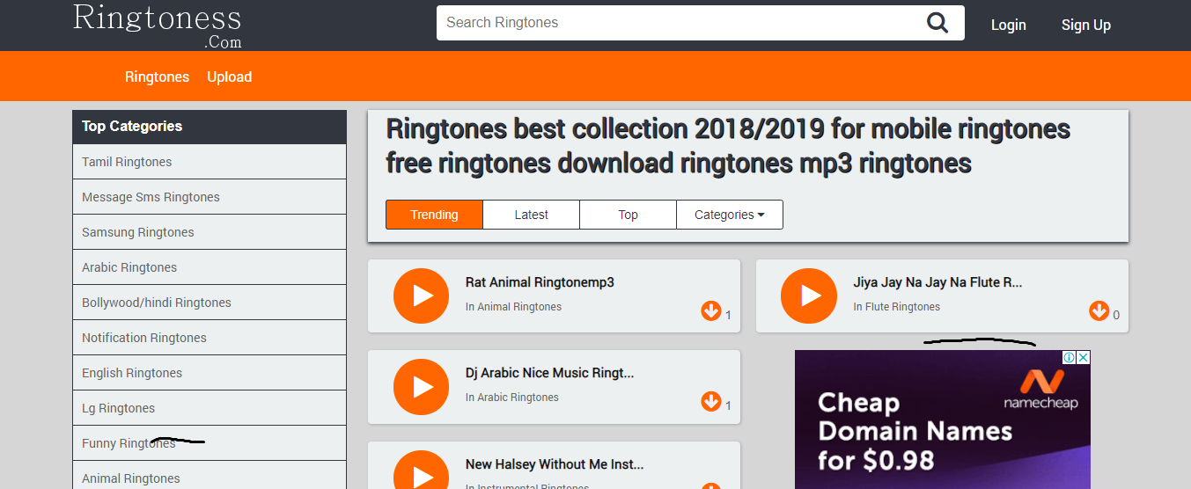Open Jiya Jay Na Jay Na Flute title

(937, 282)
